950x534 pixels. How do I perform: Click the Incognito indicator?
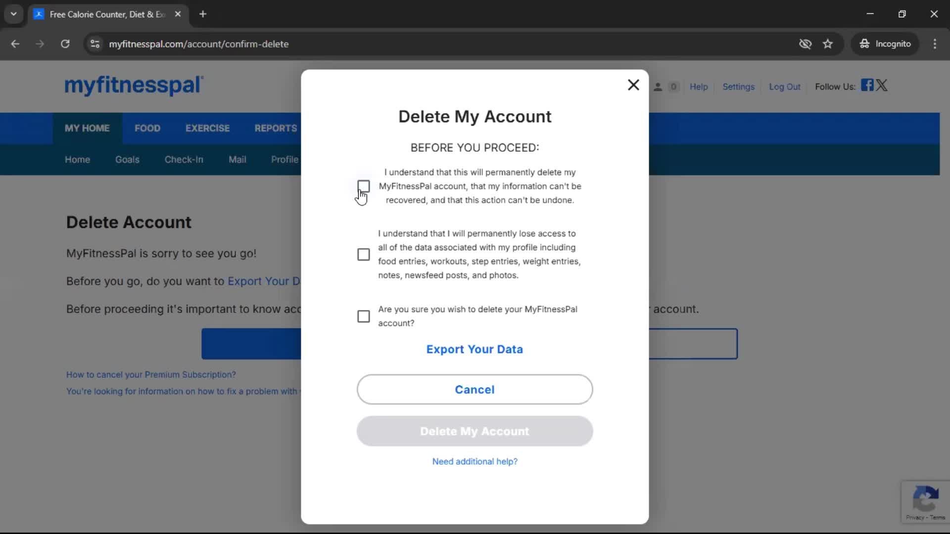885,44
